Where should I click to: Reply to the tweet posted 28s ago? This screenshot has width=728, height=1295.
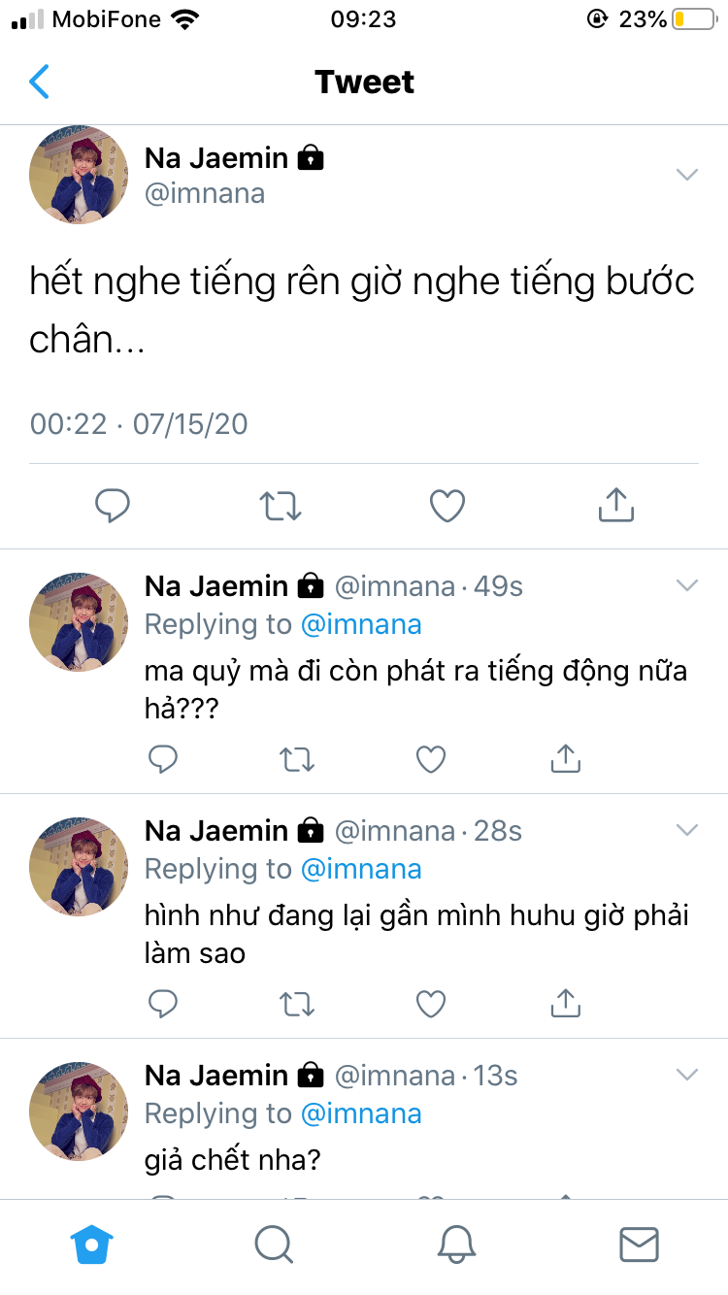click(x=163, y=1004)
